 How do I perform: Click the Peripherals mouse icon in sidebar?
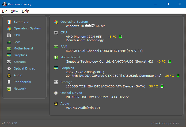[x=9, y=82]
